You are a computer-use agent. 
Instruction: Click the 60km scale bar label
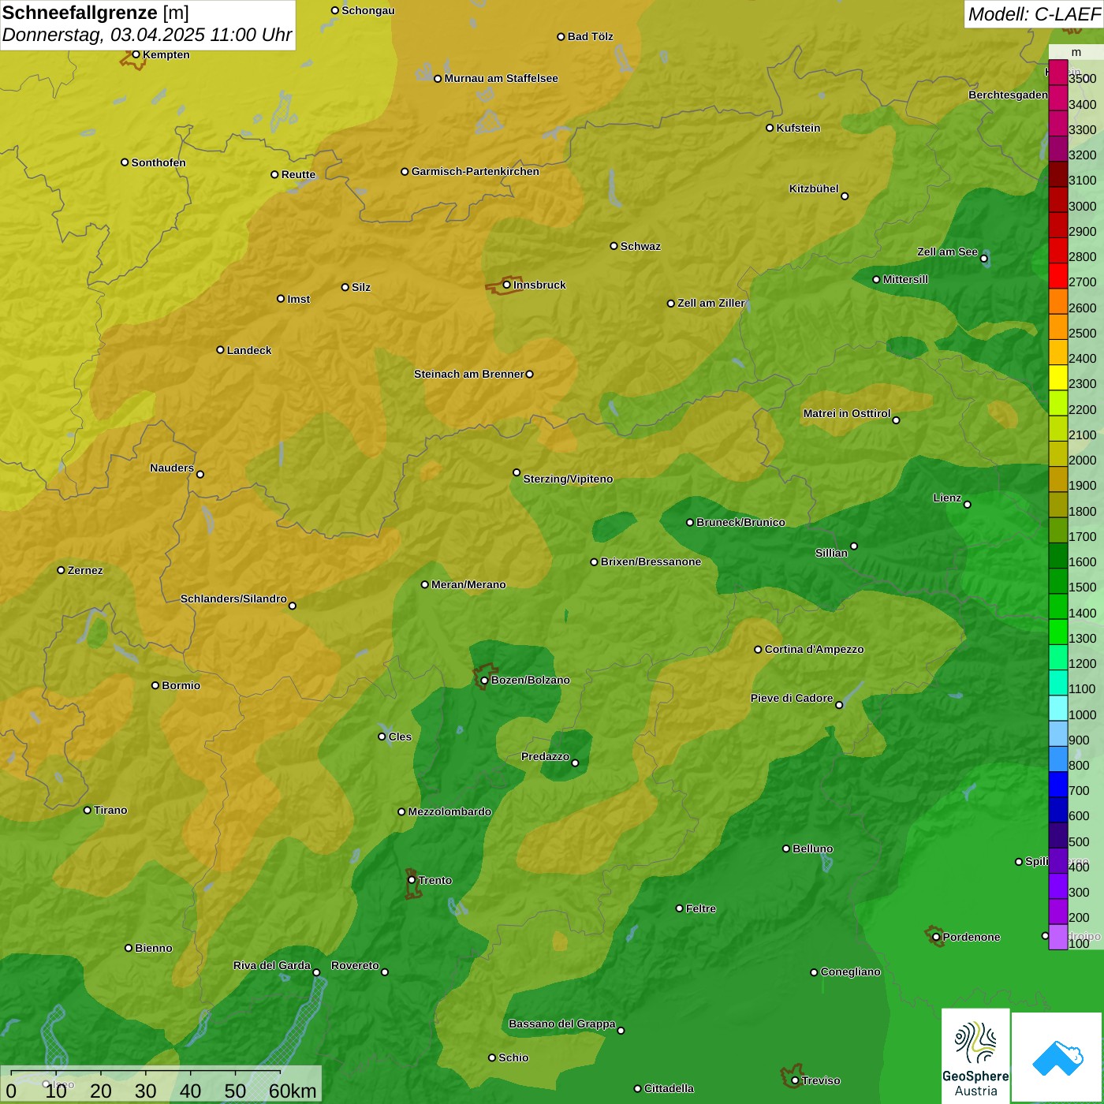293,1091
